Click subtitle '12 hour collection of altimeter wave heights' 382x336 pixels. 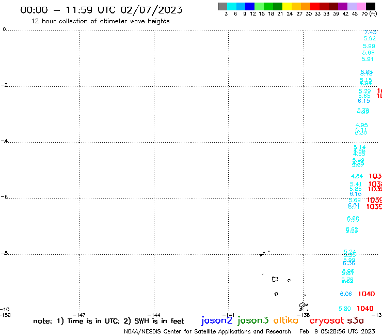100,21
